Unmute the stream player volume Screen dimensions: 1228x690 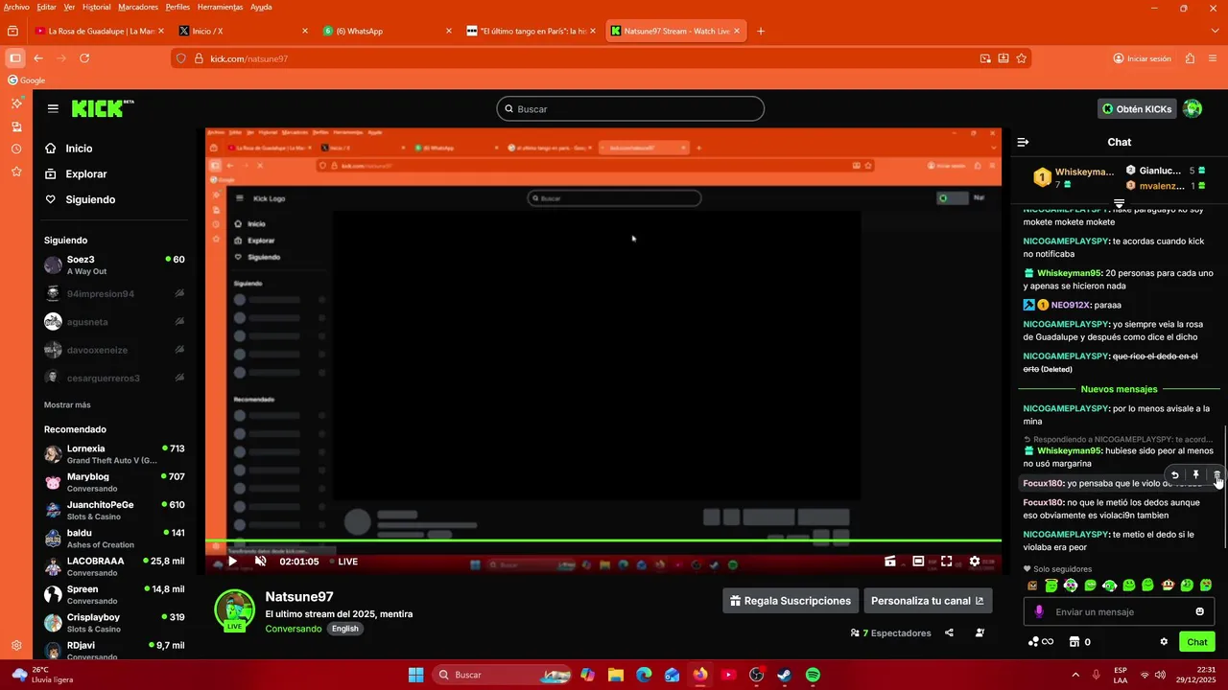[x=260, y=562]
